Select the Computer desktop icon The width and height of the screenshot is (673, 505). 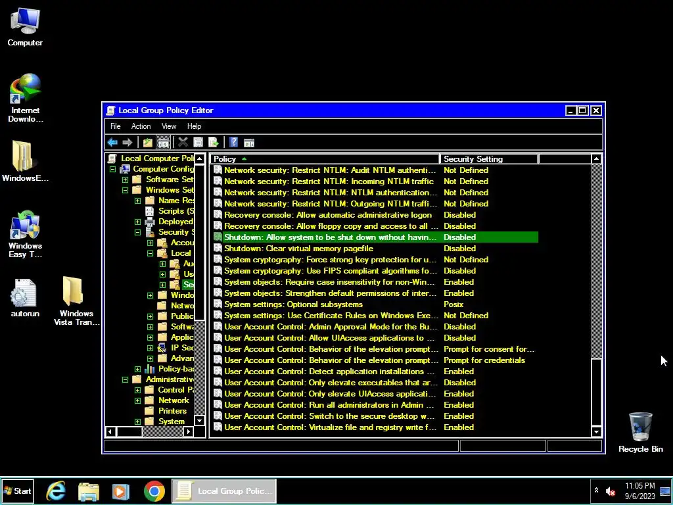[x=25, y=26]
